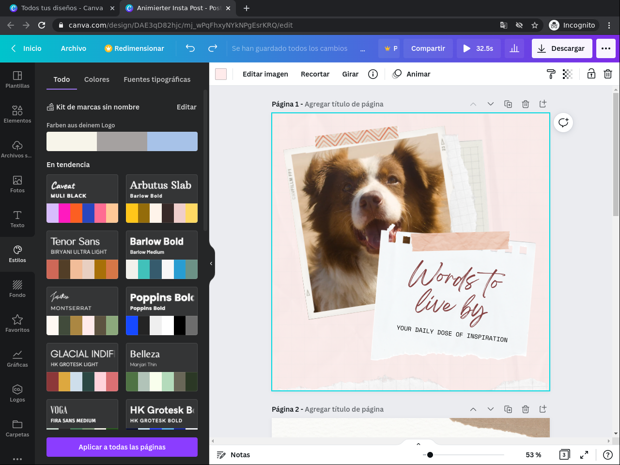Select the Belleza Manjari Thin style
Image resolution: width=620 pixels, height=465 pixels.
(162, 367)
